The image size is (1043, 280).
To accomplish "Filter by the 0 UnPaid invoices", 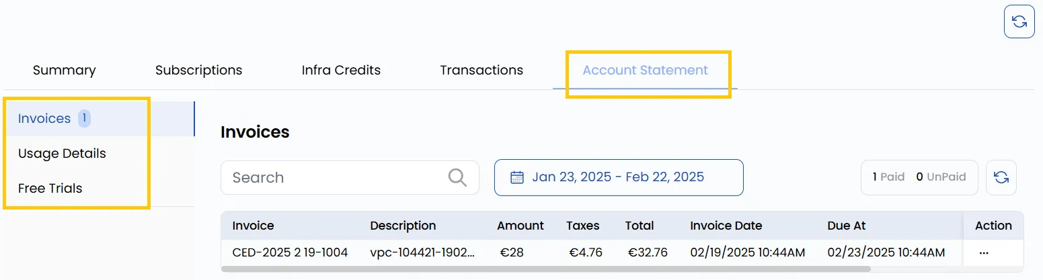I will point(941,177).
